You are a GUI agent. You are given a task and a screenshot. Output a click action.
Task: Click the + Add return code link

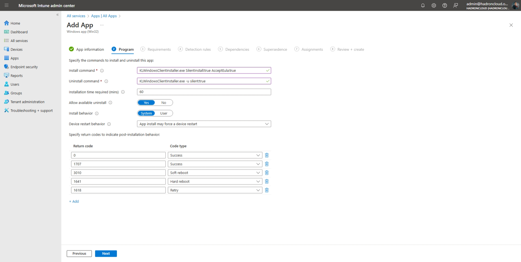pyautogui.click(x=74, y=201)
